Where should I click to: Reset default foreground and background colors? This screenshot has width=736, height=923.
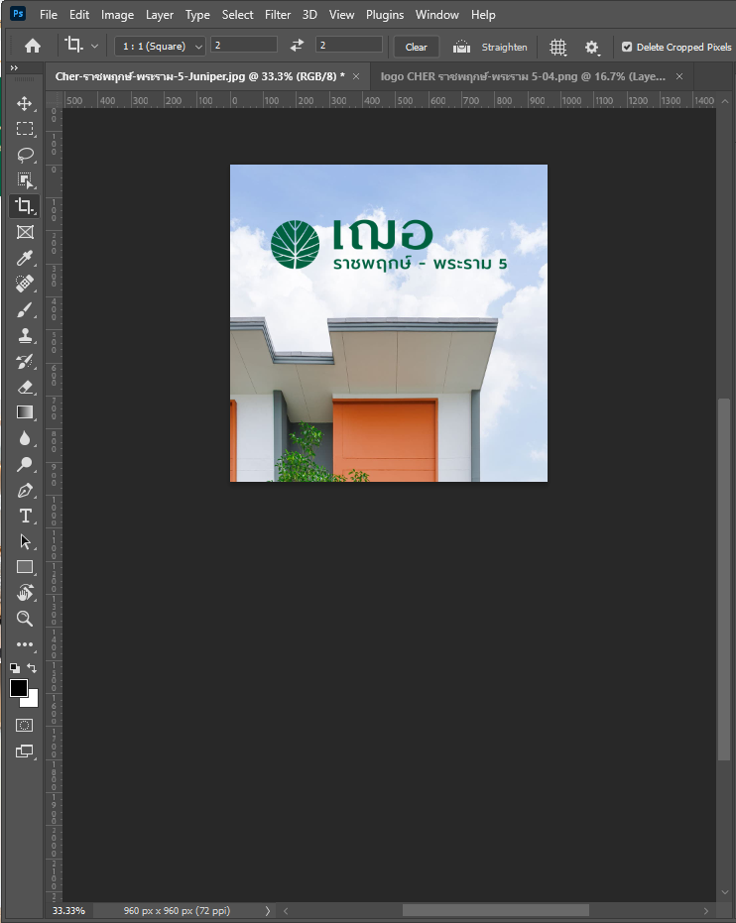(15, 668)
